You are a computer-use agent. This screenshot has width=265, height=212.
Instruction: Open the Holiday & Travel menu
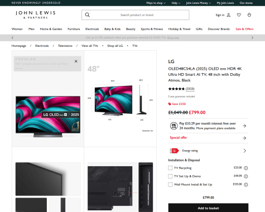[x=179, y=29]
